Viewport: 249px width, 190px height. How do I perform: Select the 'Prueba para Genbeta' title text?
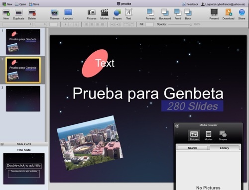[x=148, y=94]
